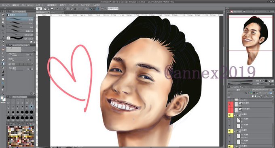This screenshot has width=275, height=148.
Task: Select the 色混ぜ sub tool brush
Action: (x=20, y=19)
